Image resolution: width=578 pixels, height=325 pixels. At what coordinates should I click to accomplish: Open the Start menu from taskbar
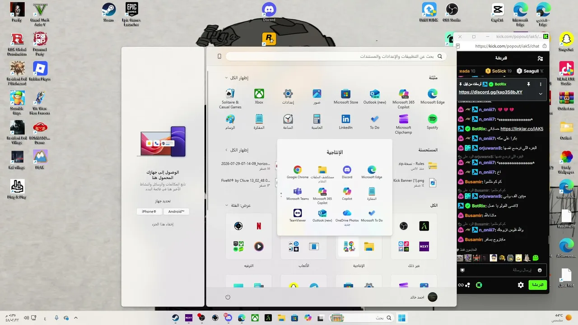pos(401,318)
